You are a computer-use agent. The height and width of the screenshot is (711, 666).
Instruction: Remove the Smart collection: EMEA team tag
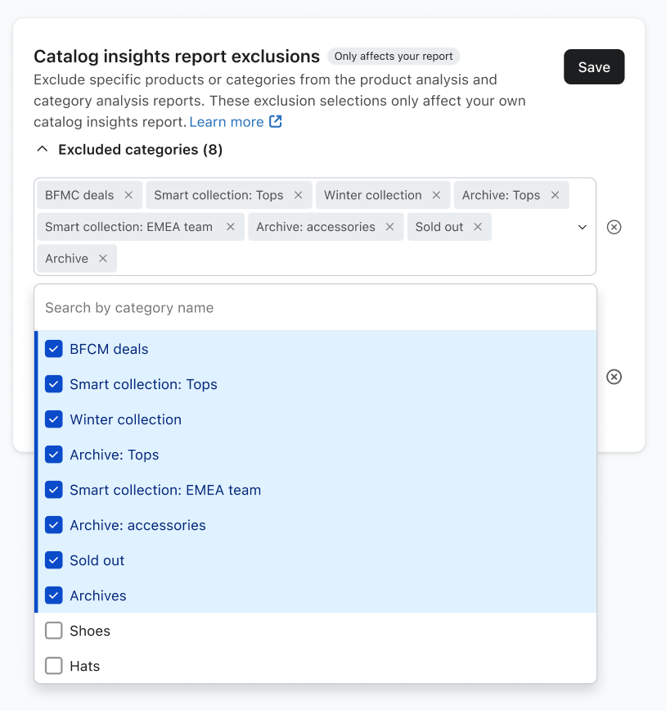coord(231,227)
